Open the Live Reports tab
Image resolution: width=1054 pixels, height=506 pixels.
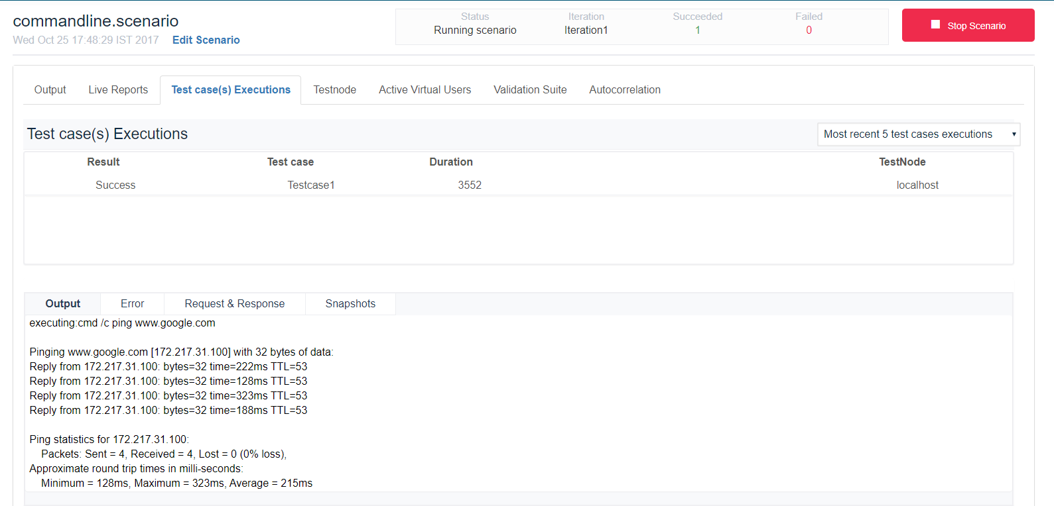118,89
